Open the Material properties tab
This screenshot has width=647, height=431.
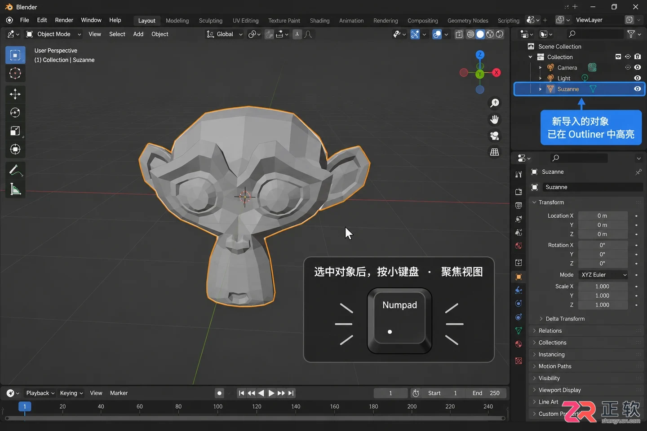[x=518, y=344]
